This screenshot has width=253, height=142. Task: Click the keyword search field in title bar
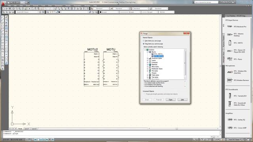pos(206,2)
